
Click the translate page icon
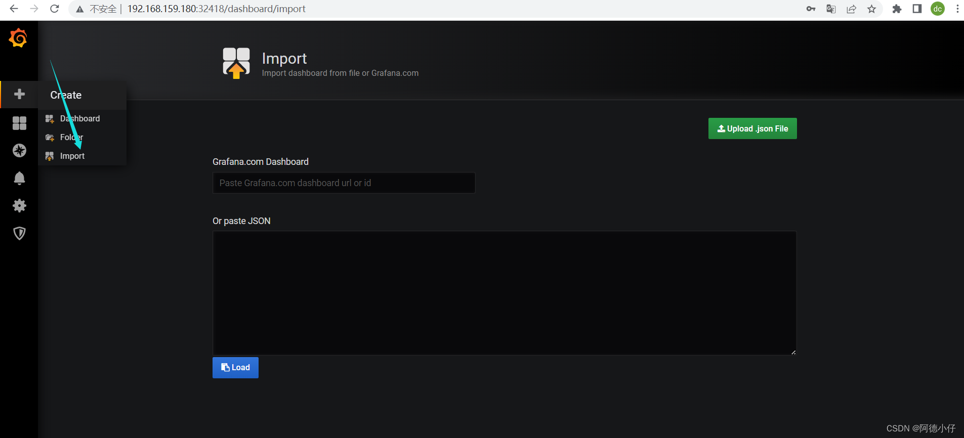pos(831,9)
